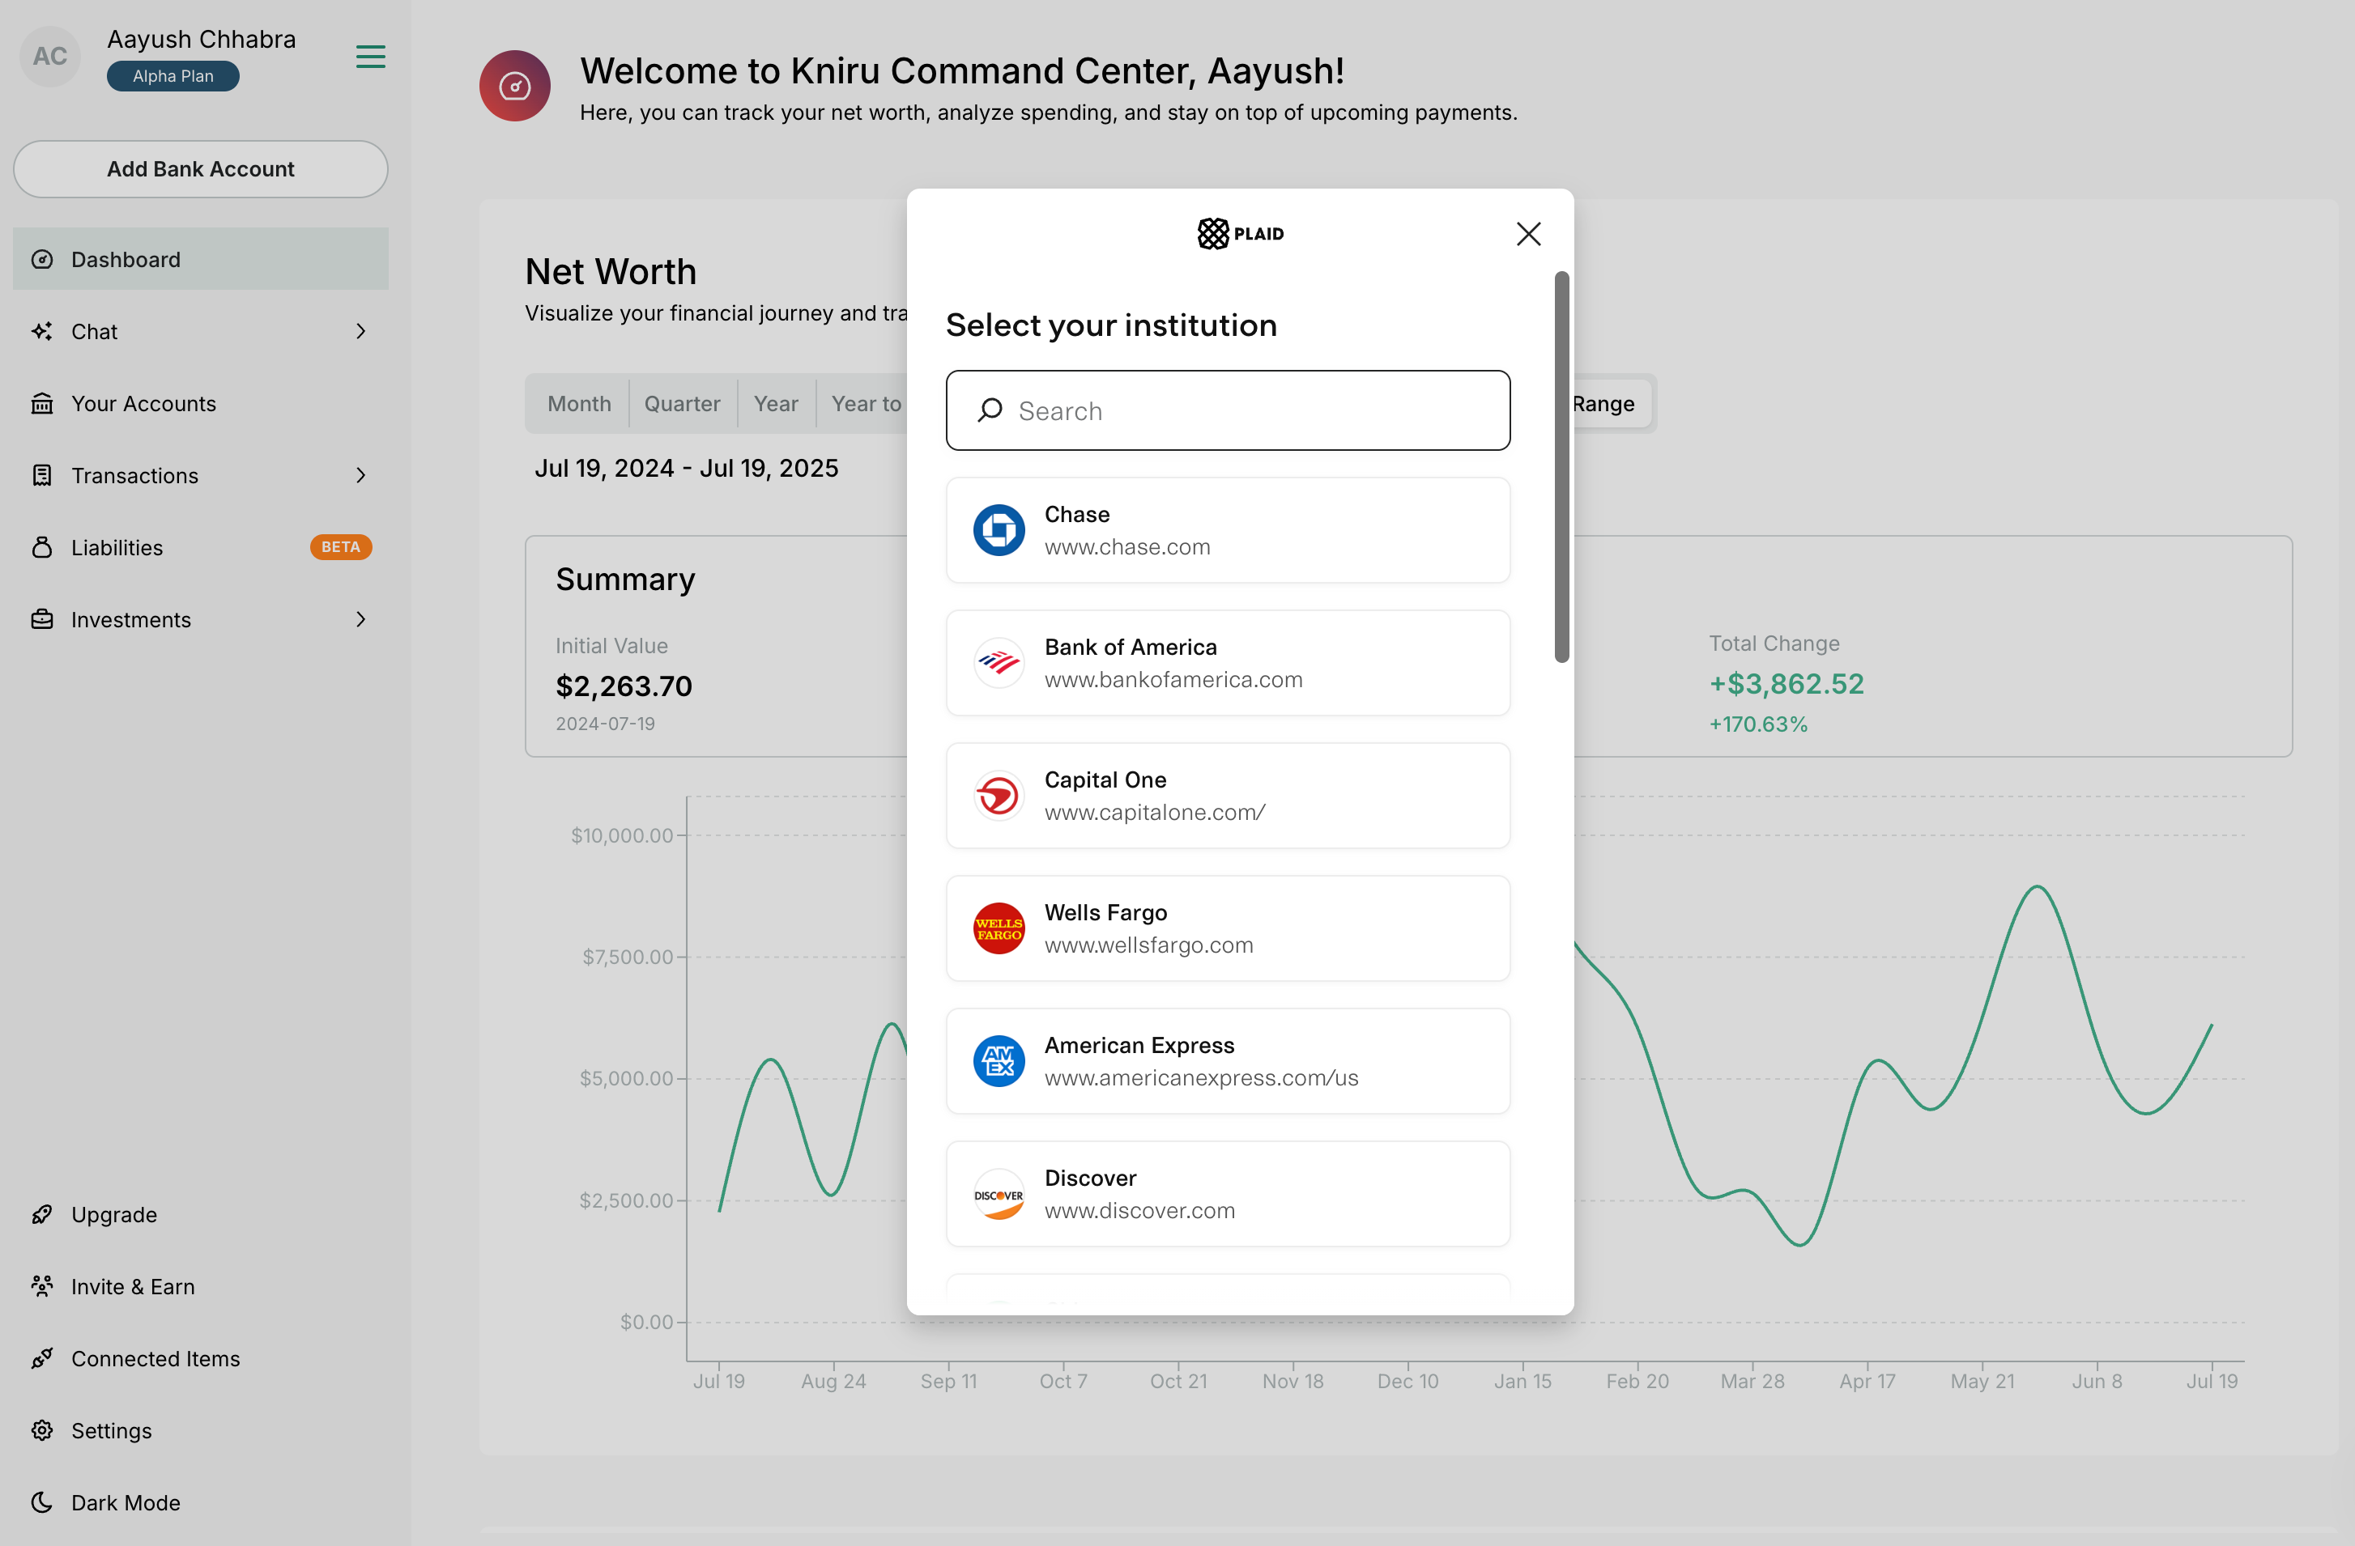The image size is (2355, 1546).
Task: Open the Liabilities page
Action: [x=201, y=547]
